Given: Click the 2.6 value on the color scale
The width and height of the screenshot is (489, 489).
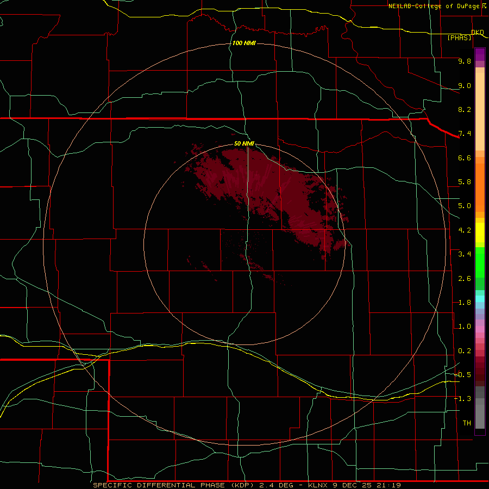Looking at the screenshot, I should click(x=465, y=279).
